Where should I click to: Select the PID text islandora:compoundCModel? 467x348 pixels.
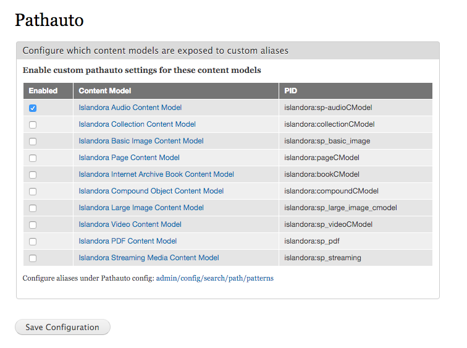coord(331,191)
